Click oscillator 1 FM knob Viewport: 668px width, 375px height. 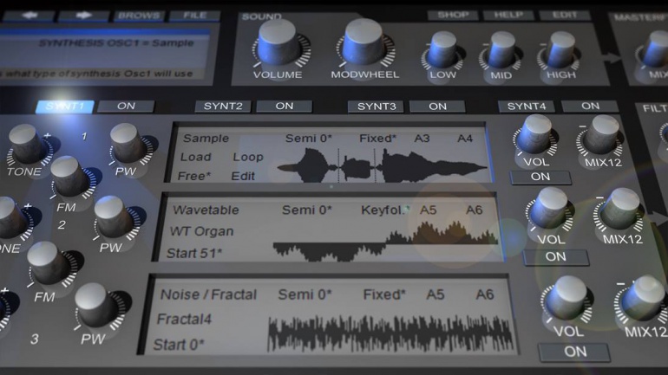[69, 177]
